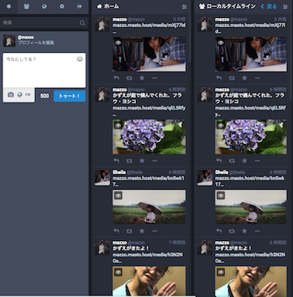Image resolution: width=293 pixels, height=297 pixels.
Task: Reply to the cat photo post in ホーム
Action: [117, 78]
